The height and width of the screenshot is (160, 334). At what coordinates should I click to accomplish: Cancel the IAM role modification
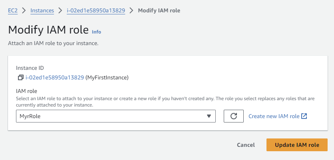tap(246, 145)
